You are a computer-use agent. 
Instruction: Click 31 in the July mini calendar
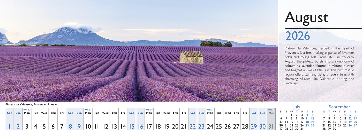tap(302, 129)
